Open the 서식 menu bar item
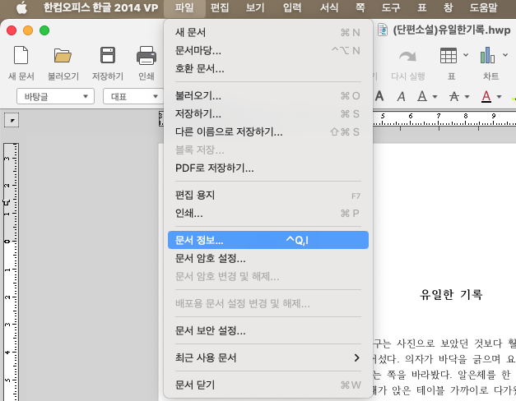 click(328, 7)
